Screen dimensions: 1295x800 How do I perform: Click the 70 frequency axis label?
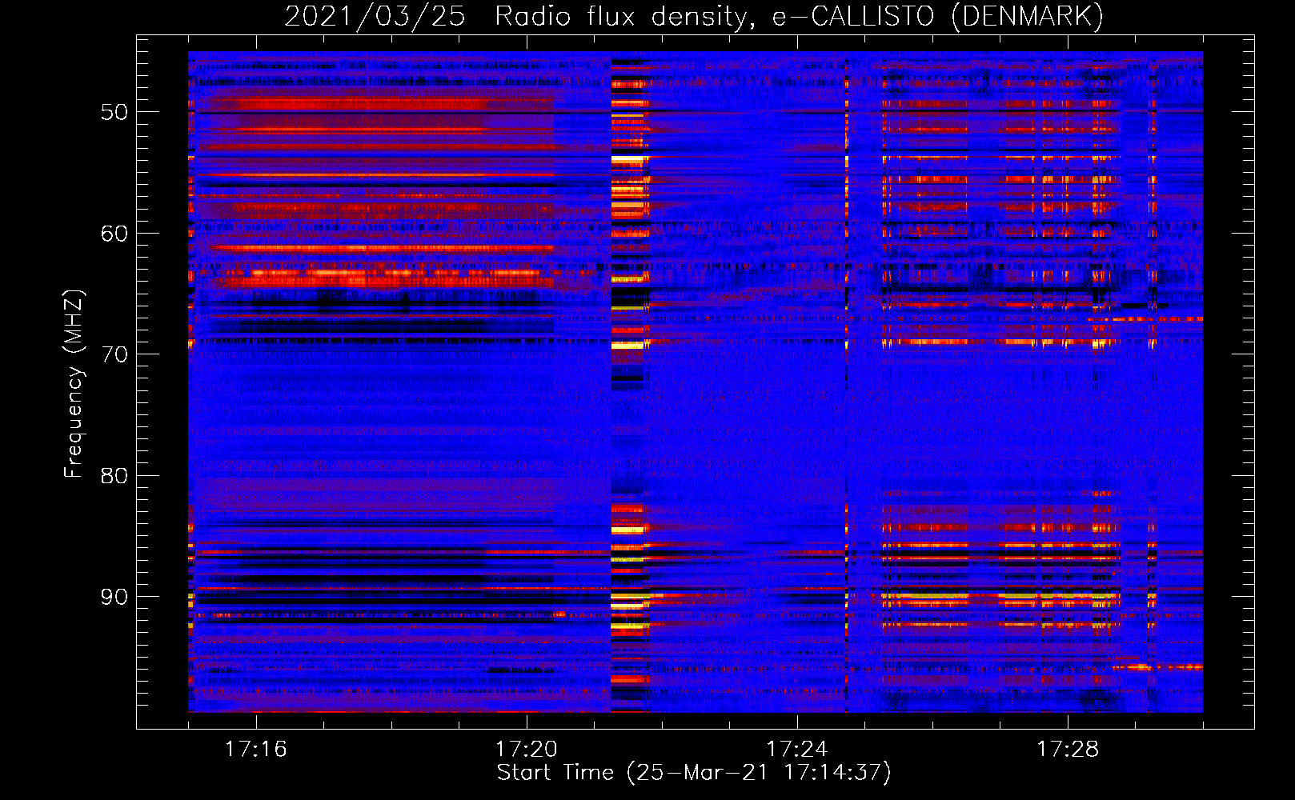[x=114, y=354]
